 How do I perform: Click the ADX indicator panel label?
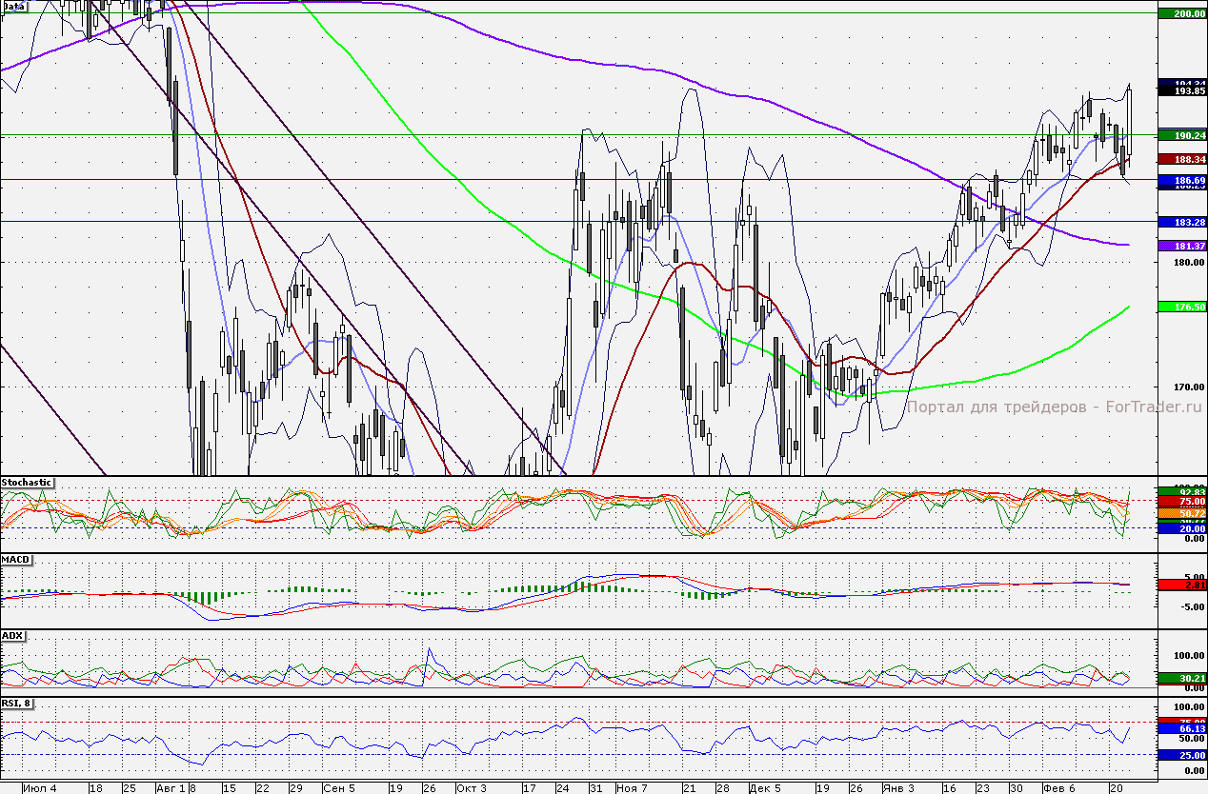pyautogui.click(x=12, y=635)
